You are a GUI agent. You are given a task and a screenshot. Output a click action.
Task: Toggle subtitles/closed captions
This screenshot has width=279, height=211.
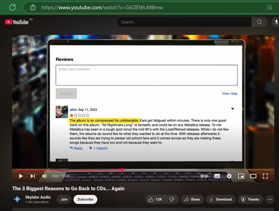pos(217,176)
